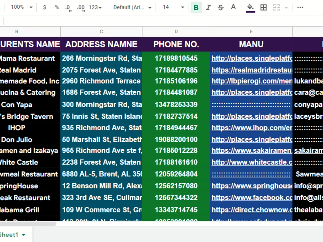The width and height of the screenshot is (323, 242).
Task: Open zoom level 100% dropdown
Action: [21, 7]
